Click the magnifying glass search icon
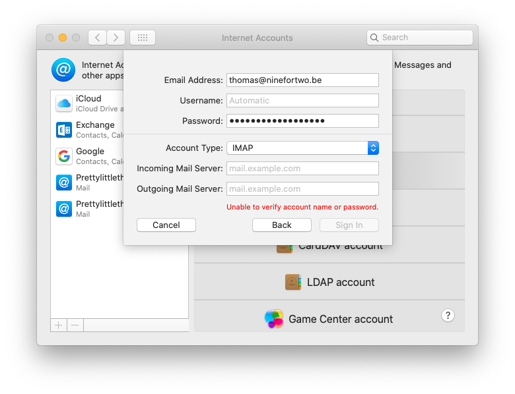 point(374,38)
